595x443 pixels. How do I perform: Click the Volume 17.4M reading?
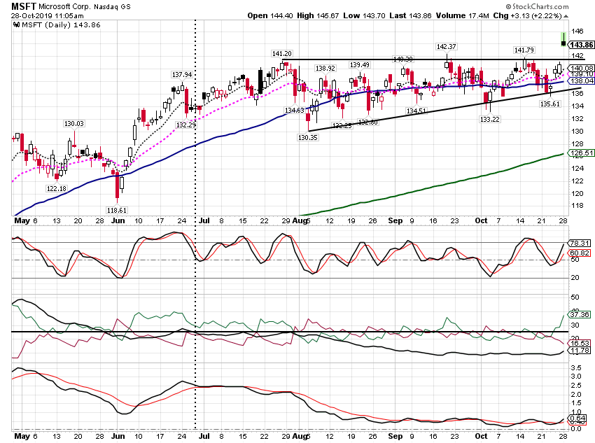[x=462, y=15]
